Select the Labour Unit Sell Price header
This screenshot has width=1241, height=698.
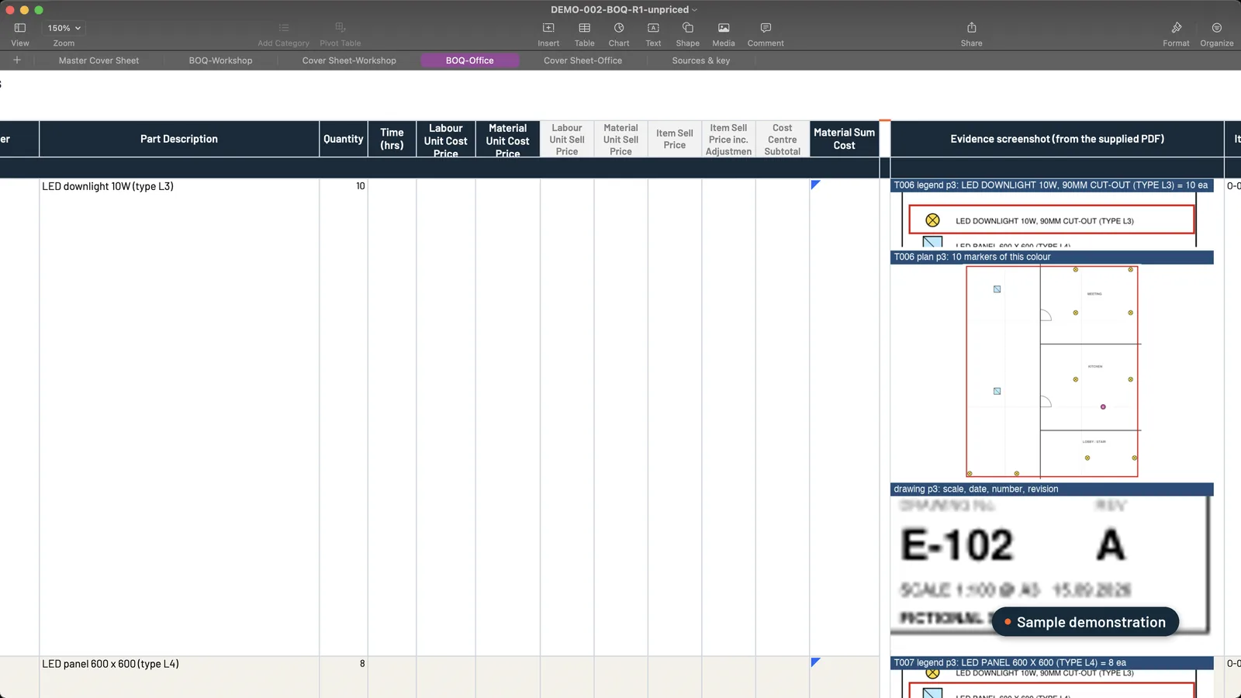click(x=567, y=139)
